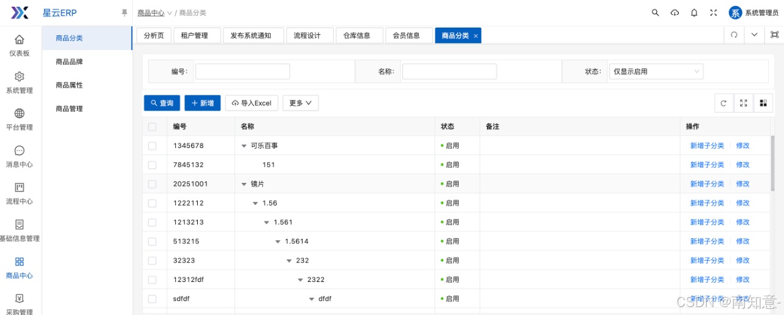Click 修改 for row 151

[743, 165]
